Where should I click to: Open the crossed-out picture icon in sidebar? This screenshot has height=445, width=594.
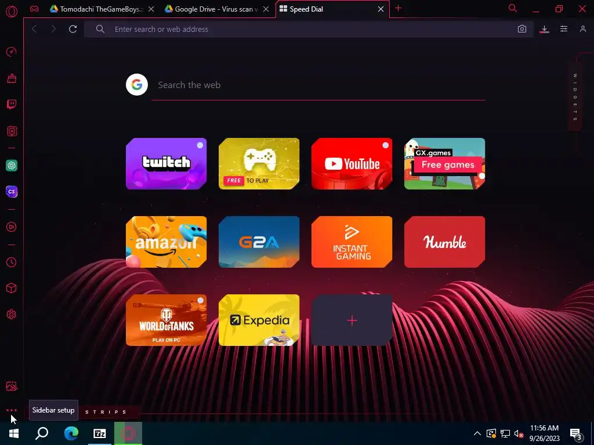point(12,386)
